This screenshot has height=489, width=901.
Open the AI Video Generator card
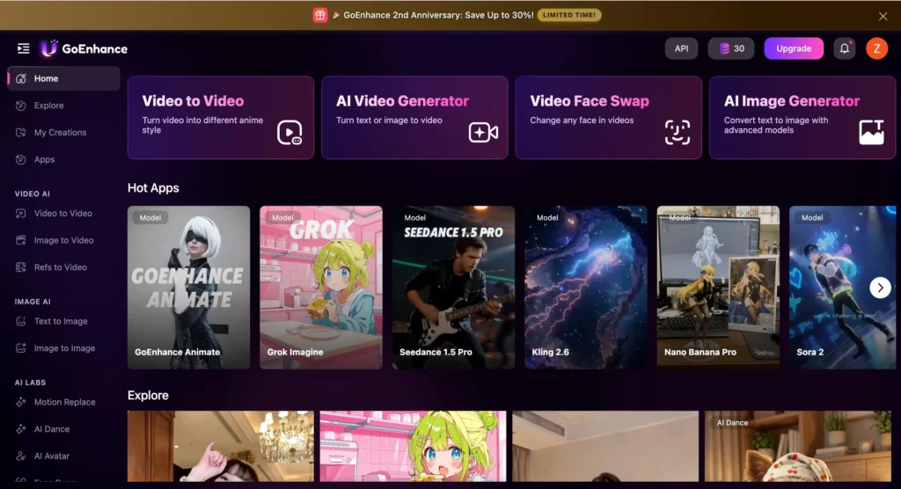click(x=414, y=117)
